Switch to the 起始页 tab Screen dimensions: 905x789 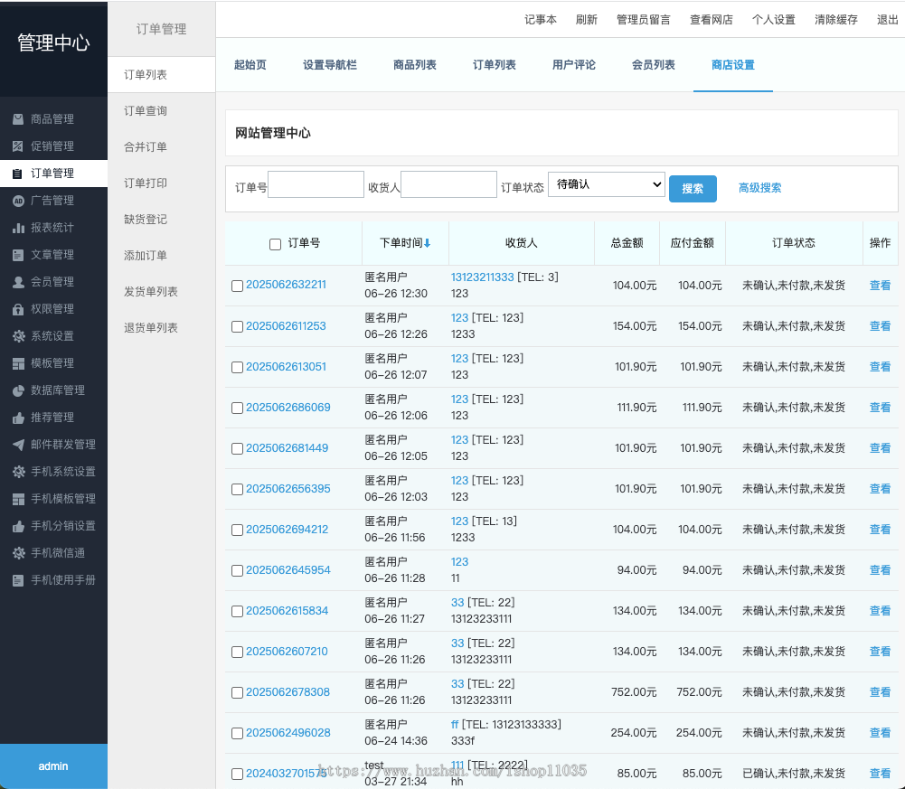click(250, 65)
